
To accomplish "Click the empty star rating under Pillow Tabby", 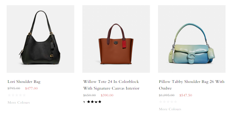I will point(168,102).
